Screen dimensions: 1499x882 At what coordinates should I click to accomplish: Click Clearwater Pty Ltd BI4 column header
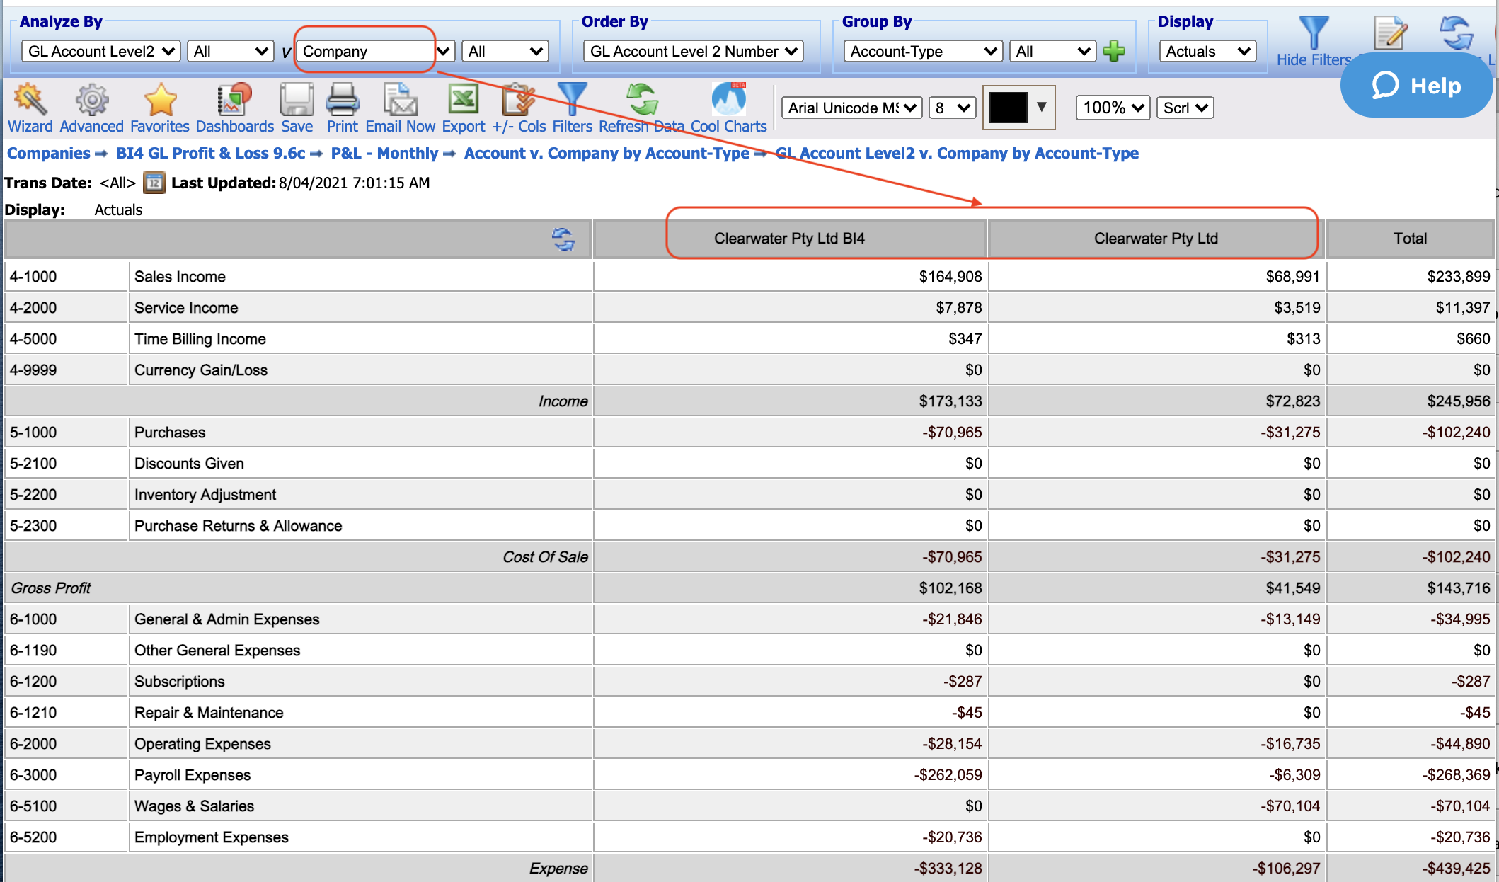tap(789, 239)
